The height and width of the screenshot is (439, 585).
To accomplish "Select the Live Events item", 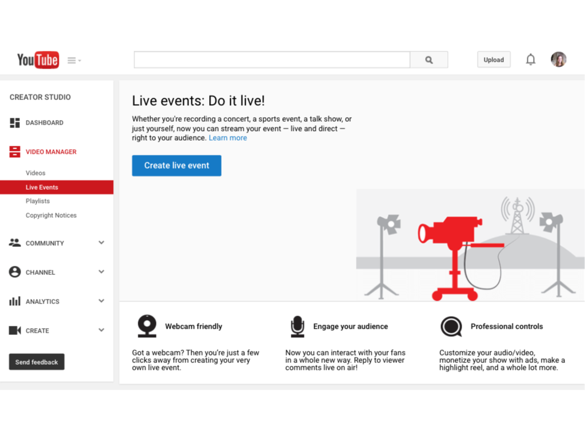I will (x=57, y=187).
